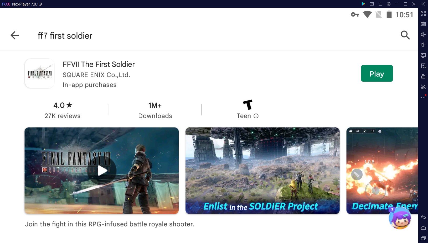428x243 pixels.
Task: Open the keyboard mapping tool in sidebar
Action: [x=423, y=24]
